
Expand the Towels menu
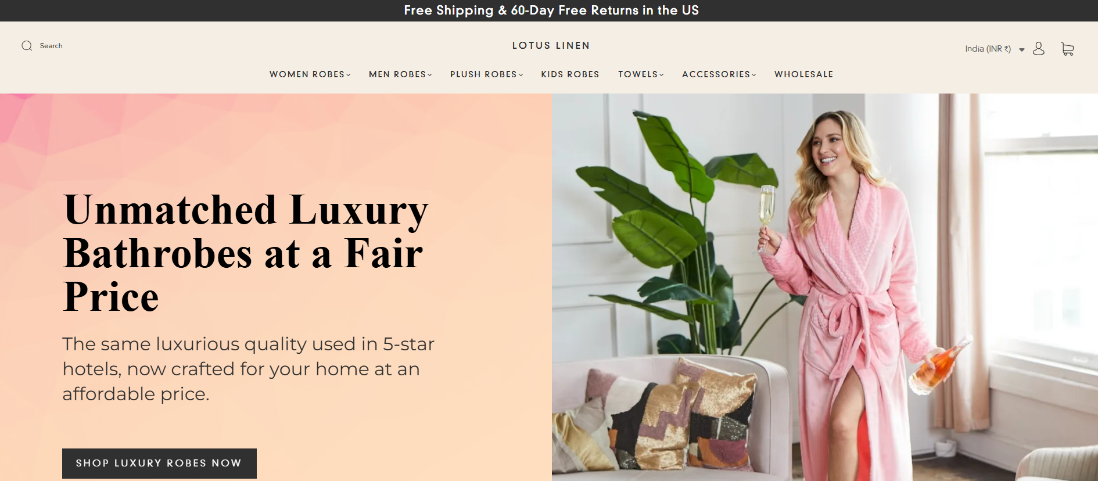641,74
